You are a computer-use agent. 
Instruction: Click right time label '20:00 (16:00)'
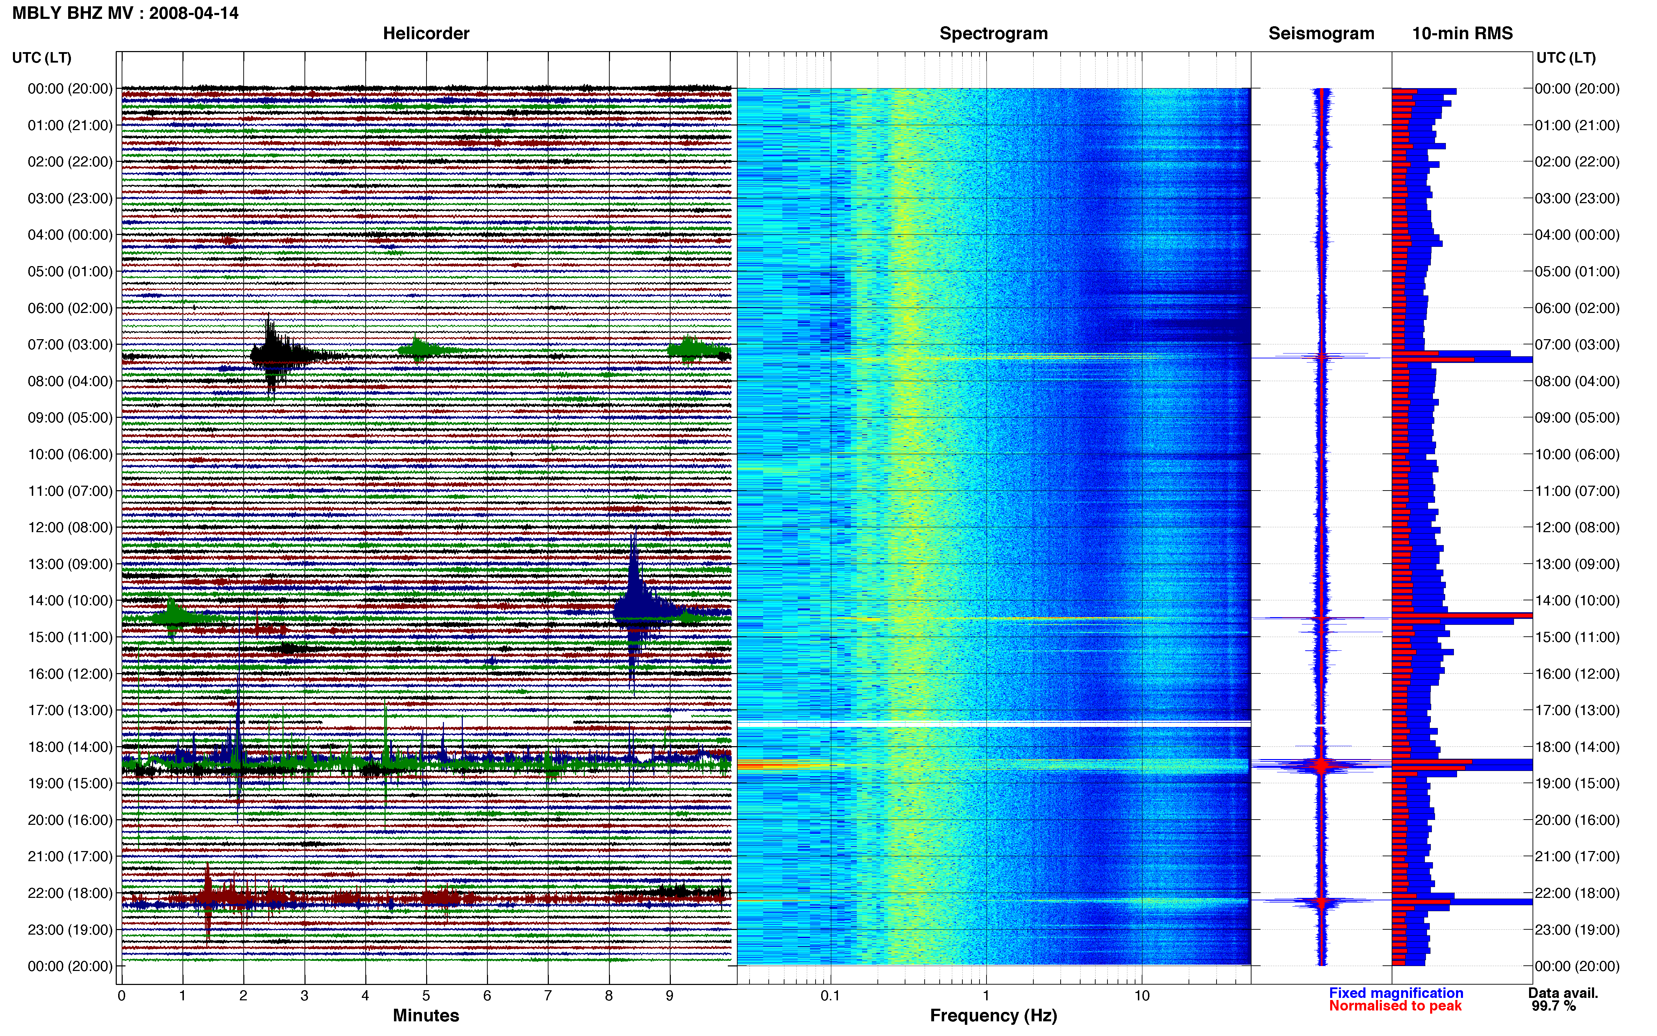(x=1577, y=820)
